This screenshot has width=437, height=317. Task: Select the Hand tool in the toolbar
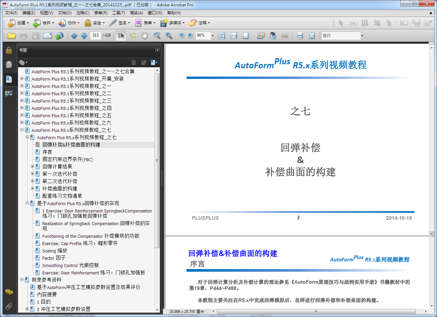coord(145,36)
